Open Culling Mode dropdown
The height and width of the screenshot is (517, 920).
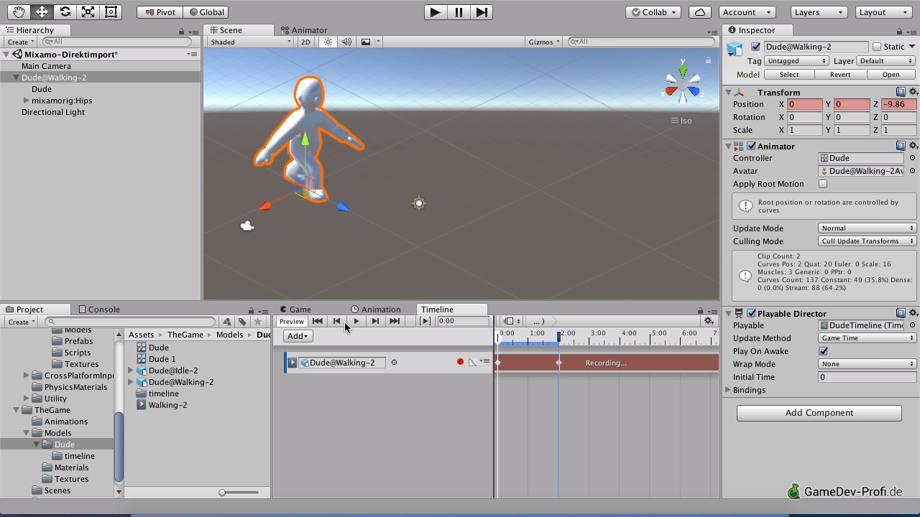click(868, 241)
